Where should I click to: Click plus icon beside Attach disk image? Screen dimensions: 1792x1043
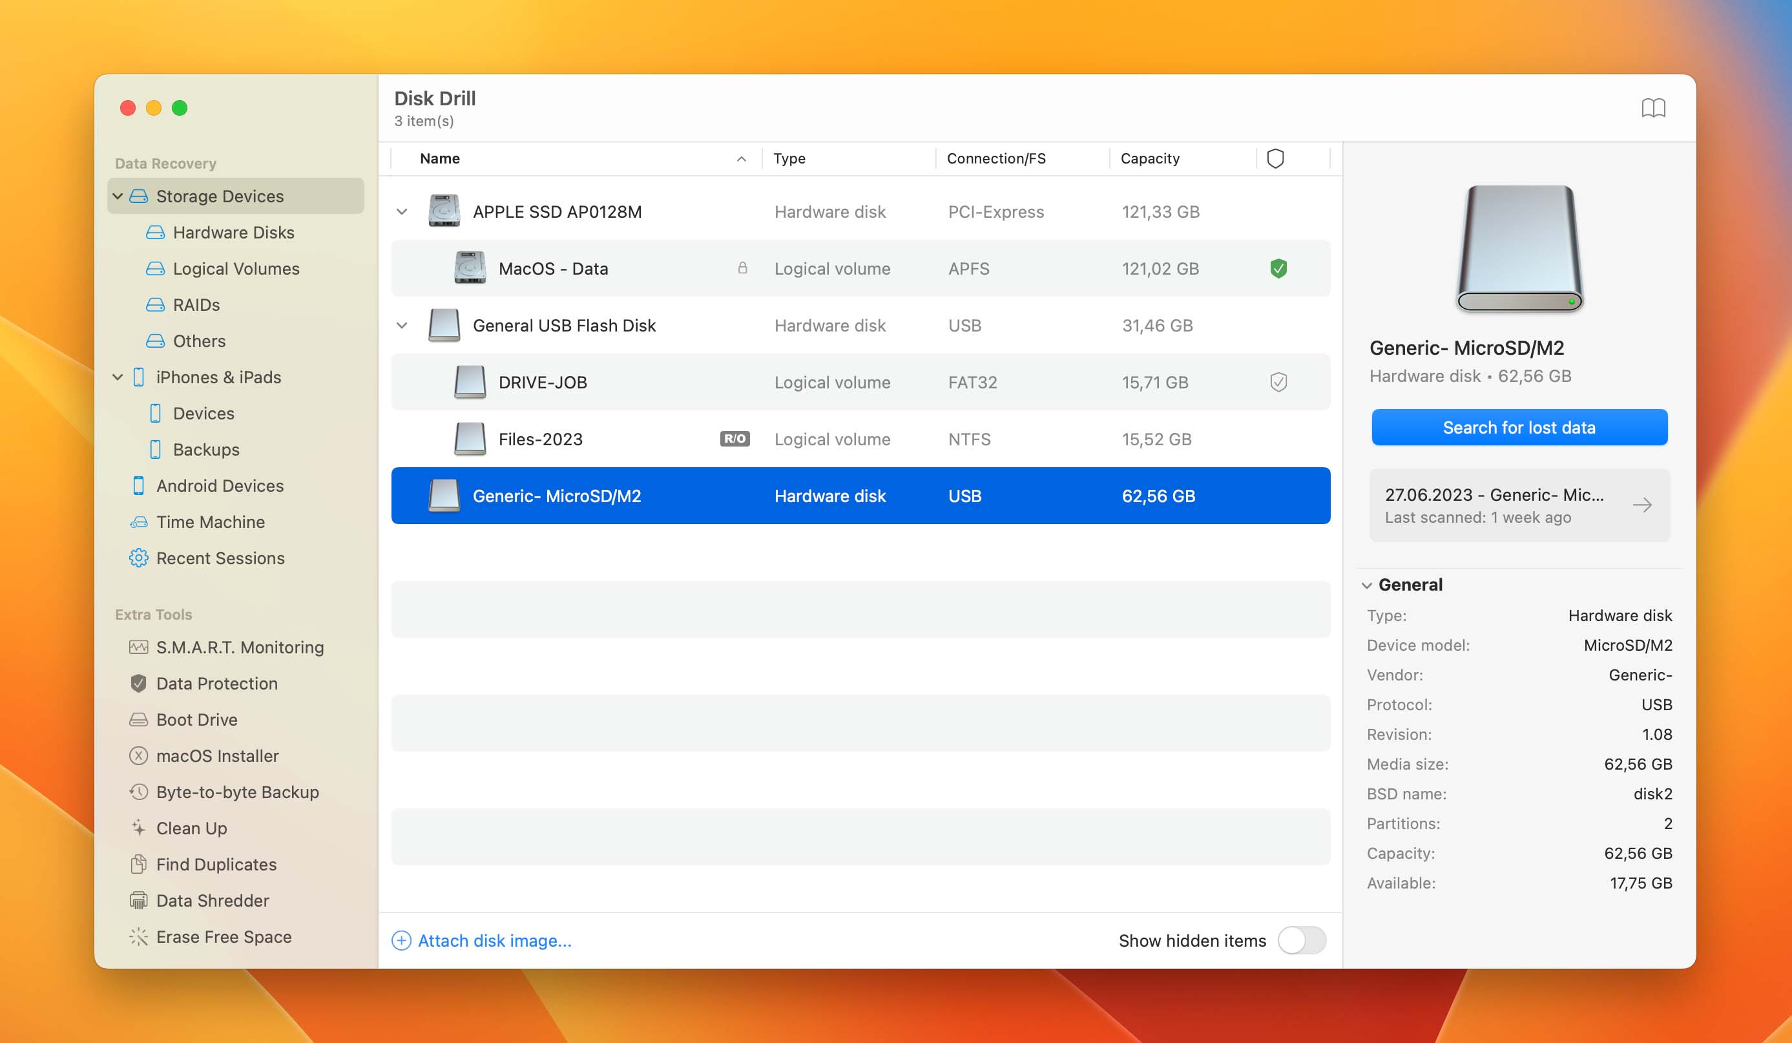pyautogui.click(x=401, y=940)
